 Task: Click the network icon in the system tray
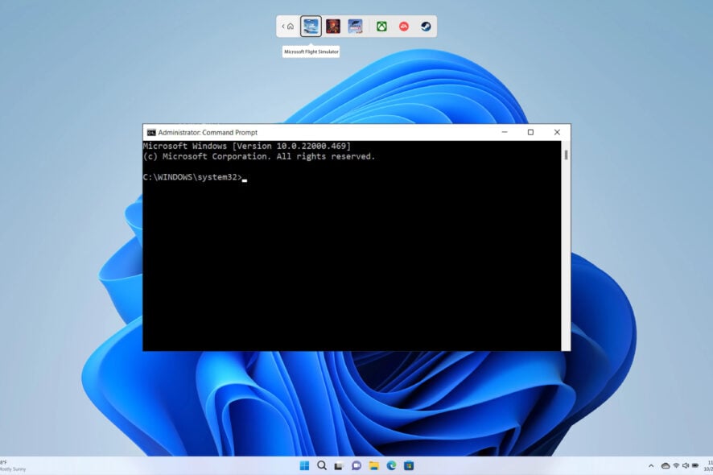676,465
